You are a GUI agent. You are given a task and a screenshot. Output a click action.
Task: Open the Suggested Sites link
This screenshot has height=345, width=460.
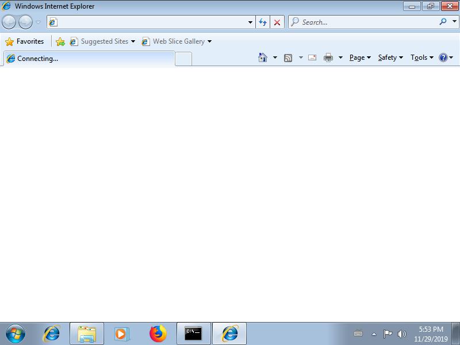click(104, 41)
